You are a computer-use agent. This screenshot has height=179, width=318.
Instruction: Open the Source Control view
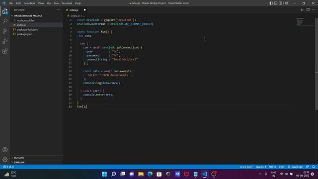(5, 31)
